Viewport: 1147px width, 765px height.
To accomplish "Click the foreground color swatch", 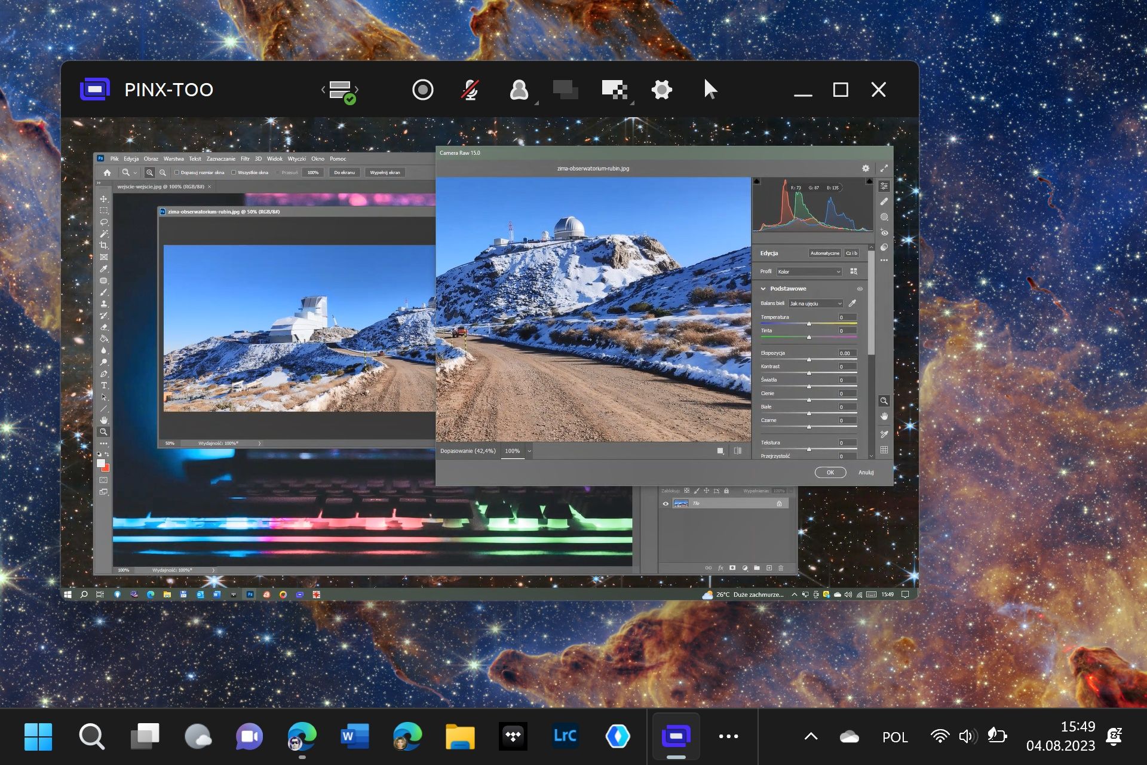I will click(101, 463).
